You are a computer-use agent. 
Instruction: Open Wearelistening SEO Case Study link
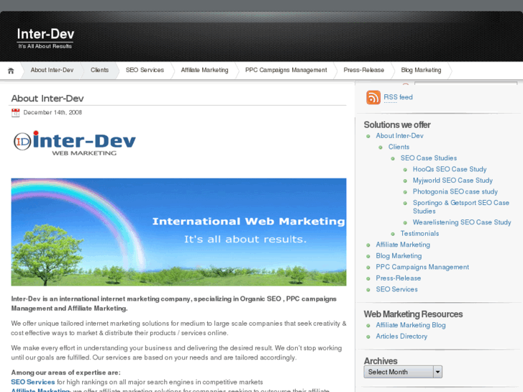coord(462,222)
